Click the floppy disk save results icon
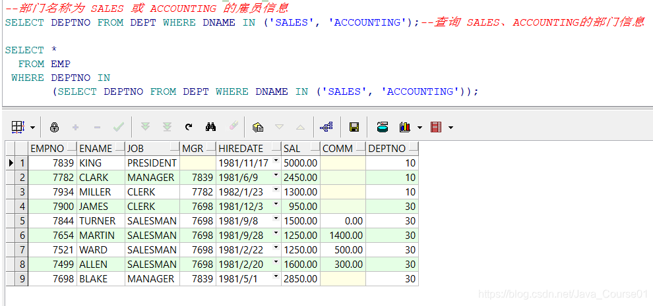Viewport: 653px width, 306px height. point(354,127)
